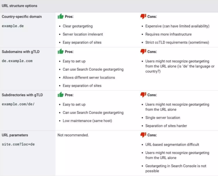Click the 'URL parameters' row heading
Viewport: 218px width, 176px height.
click(x=15, y=135)
